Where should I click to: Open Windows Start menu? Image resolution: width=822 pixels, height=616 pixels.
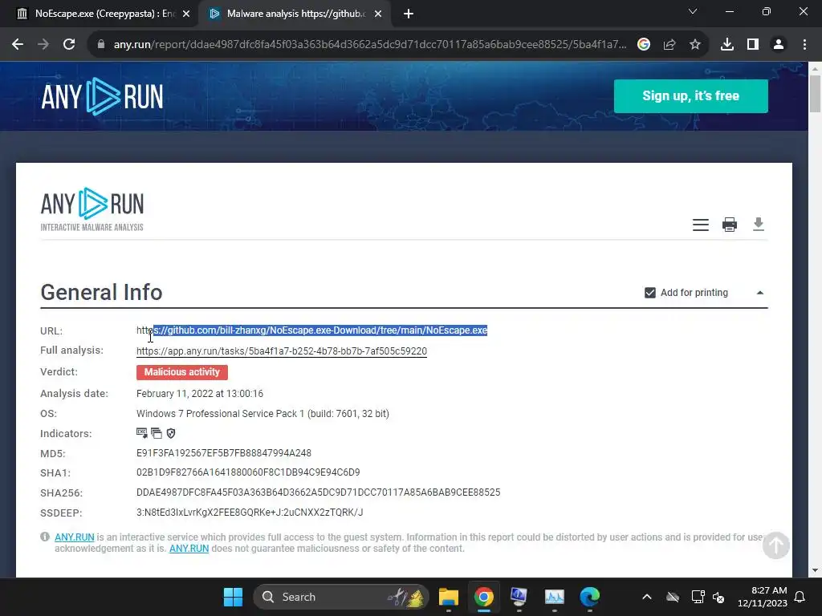click(x=233, y=597)
